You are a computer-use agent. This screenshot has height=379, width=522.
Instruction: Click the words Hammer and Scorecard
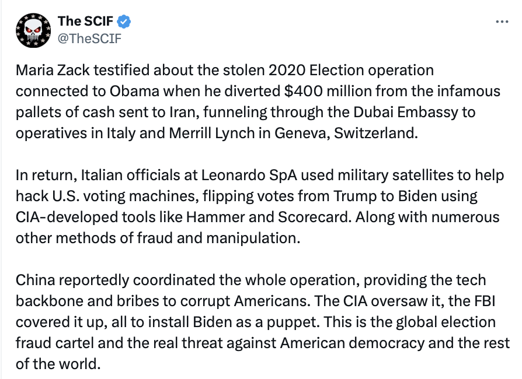pyautogui.click(x=242, y=217)
